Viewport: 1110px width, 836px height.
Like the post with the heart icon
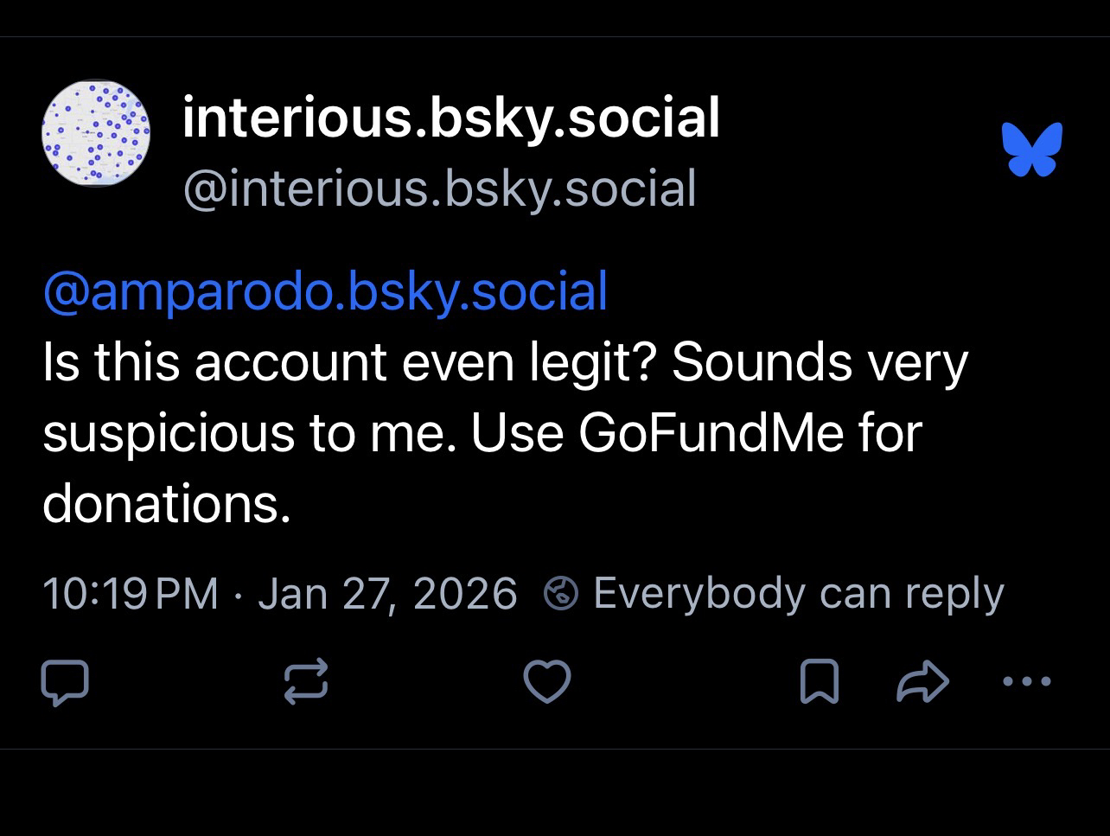click(548, 680)
